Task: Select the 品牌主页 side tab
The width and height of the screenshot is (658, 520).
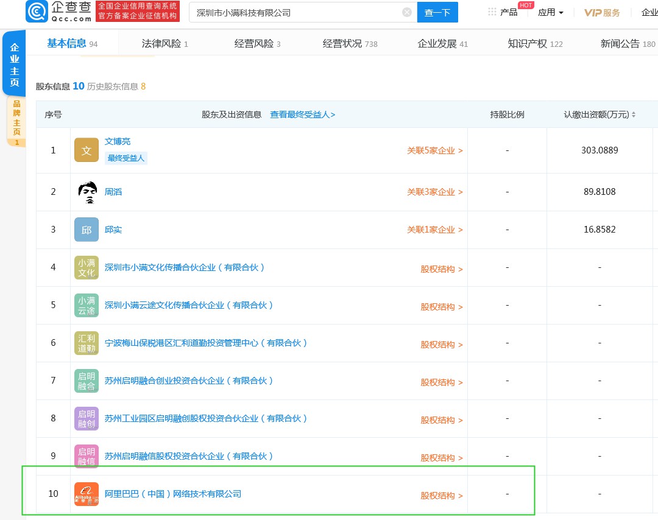Action: click(16, 122)
